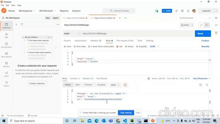220x124 pixels.
Task: Select the form-data body type
Action: tap(79, 46)
